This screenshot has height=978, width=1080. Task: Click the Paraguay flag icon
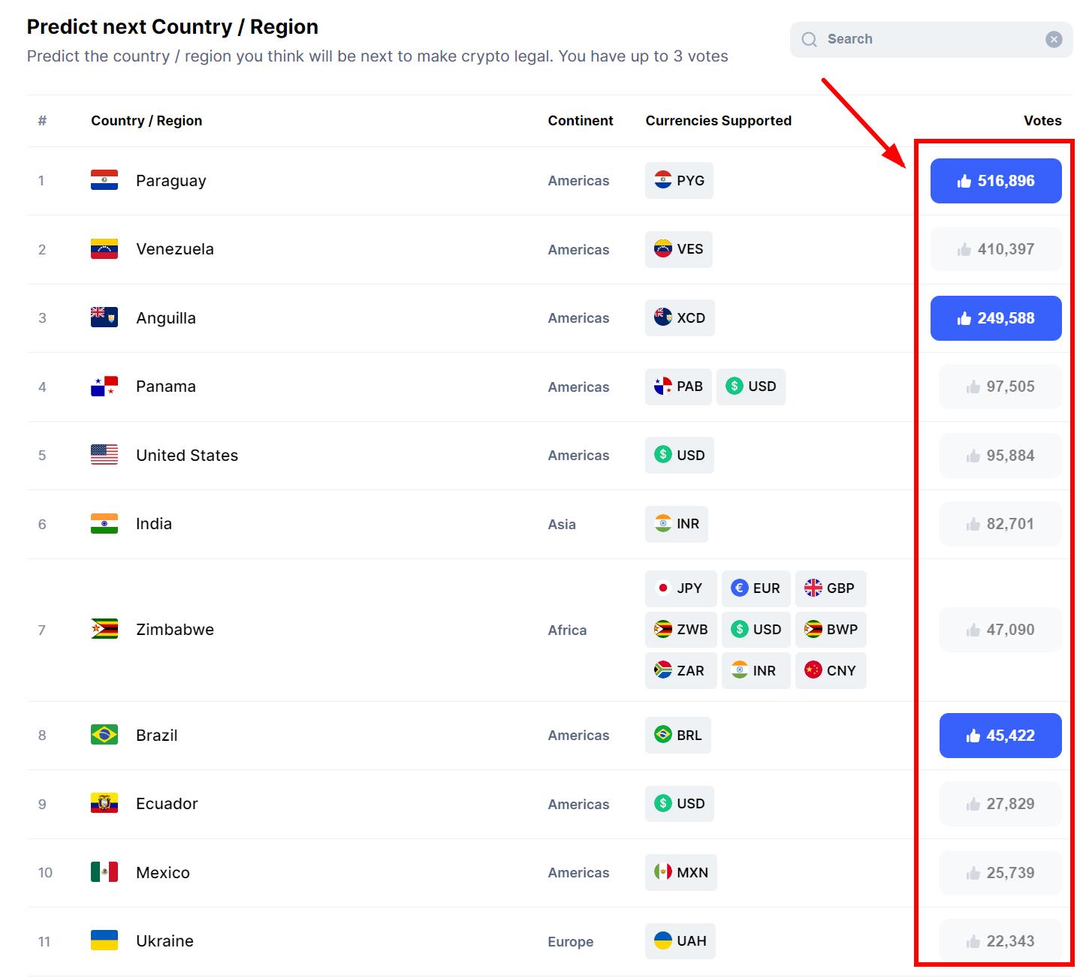pyautogui.click(x=104, y=180)
